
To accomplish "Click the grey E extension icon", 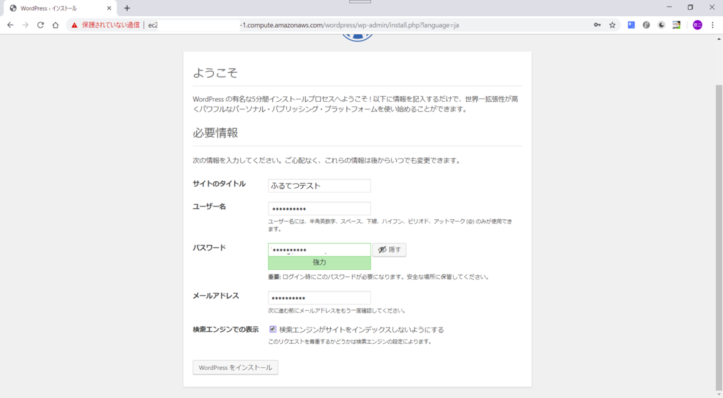I will 646,25.
